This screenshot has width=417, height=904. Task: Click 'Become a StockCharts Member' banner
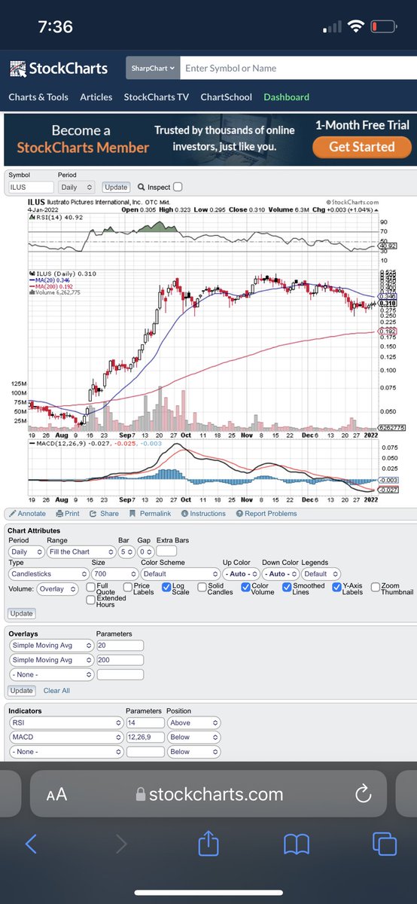point(82,139)
